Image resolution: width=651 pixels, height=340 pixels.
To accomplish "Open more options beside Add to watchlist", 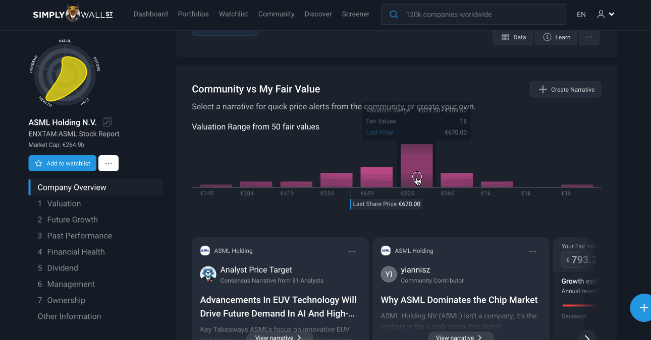I will (x=108, y=163).
